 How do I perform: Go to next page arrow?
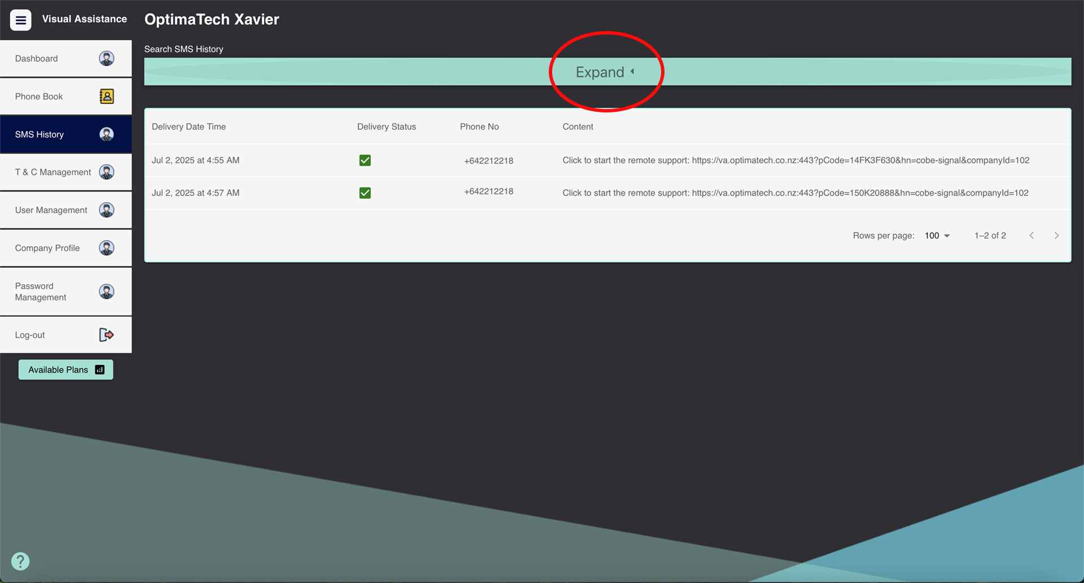click(1056, 236)
